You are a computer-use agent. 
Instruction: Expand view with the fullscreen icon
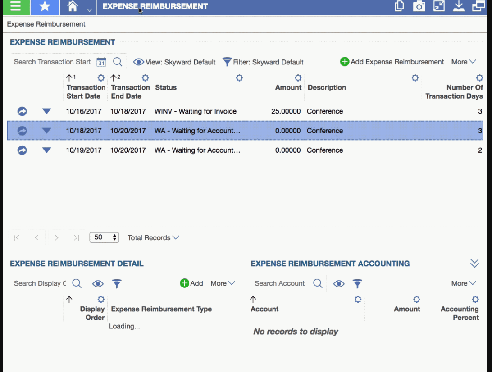pyautogui.click(x=439, y=6)
